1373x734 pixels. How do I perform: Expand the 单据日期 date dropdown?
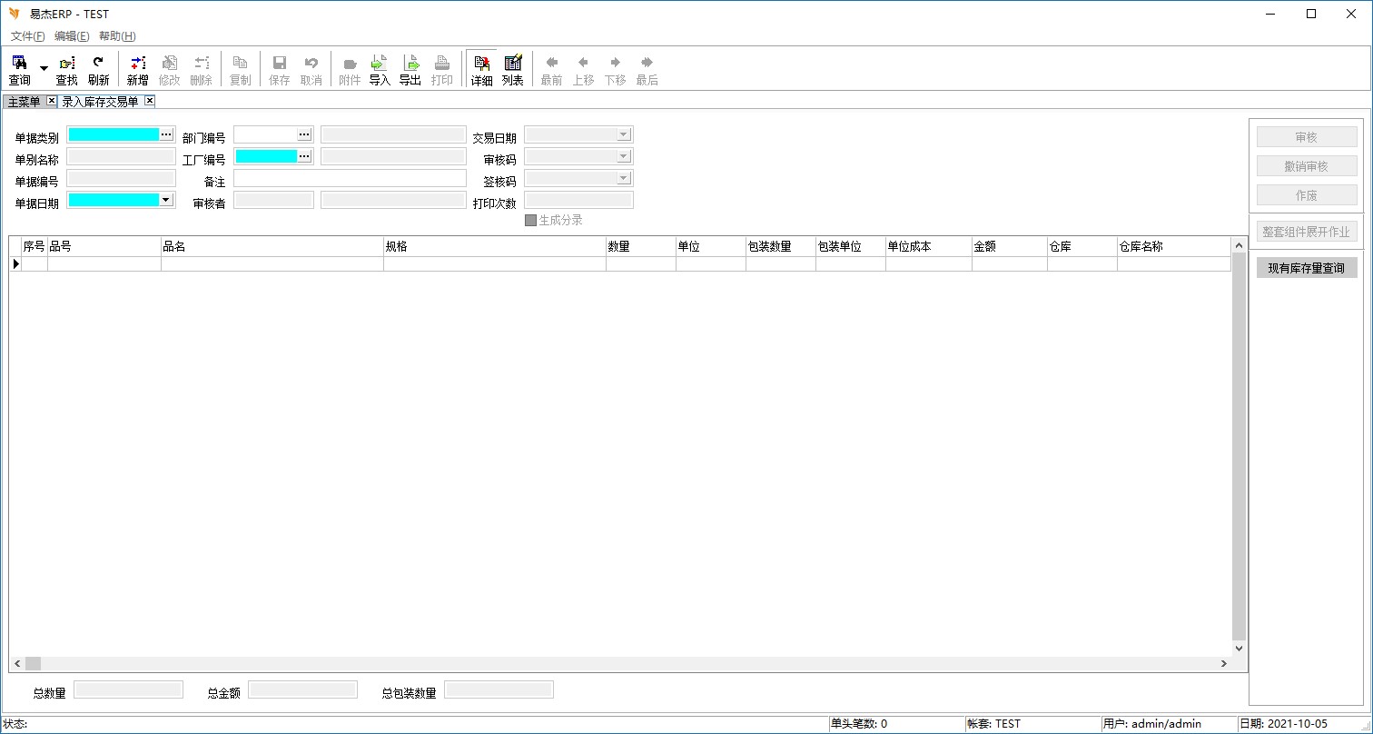click(166, 200)
